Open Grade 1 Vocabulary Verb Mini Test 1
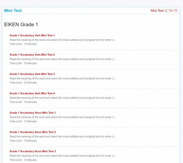Image resolution: width=183 pixels, height=163 pixels. pyautogui.click(x=32, y=36)
